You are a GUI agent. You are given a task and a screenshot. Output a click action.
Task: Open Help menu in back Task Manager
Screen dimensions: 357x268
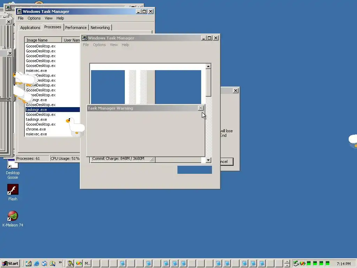pos(60,18)
